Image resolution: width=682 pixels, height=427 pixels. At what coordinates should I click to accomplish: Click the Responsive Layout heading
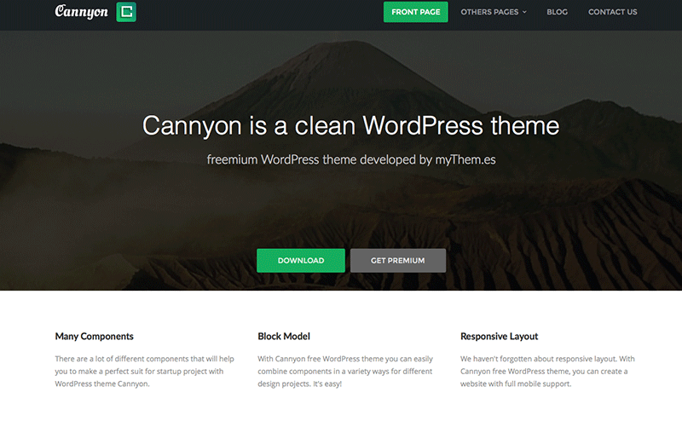(x=499, y=336)
